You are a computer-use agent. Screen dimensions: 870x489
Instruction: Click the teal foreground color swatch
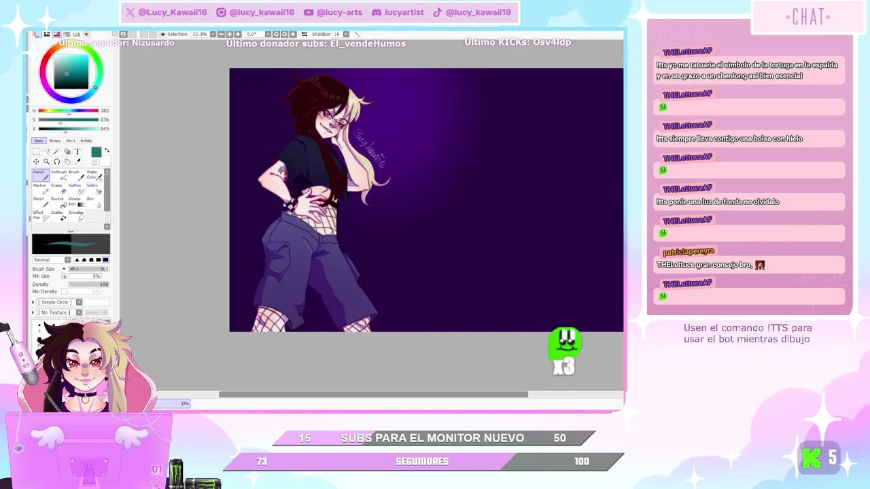pyautogui.click(x=97, y=152)
